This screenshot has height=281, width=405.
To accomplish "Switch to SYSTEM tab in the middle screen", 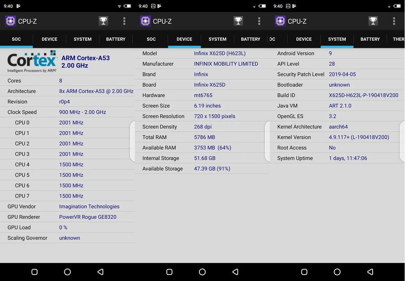I will [x=217, y=39].
